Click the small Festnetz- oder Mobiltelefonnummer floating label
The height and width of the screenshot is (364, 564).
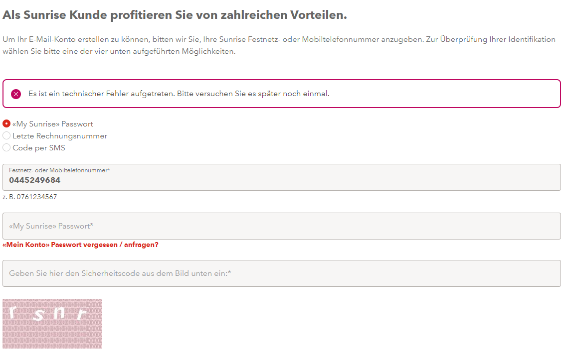pos(59,170)
